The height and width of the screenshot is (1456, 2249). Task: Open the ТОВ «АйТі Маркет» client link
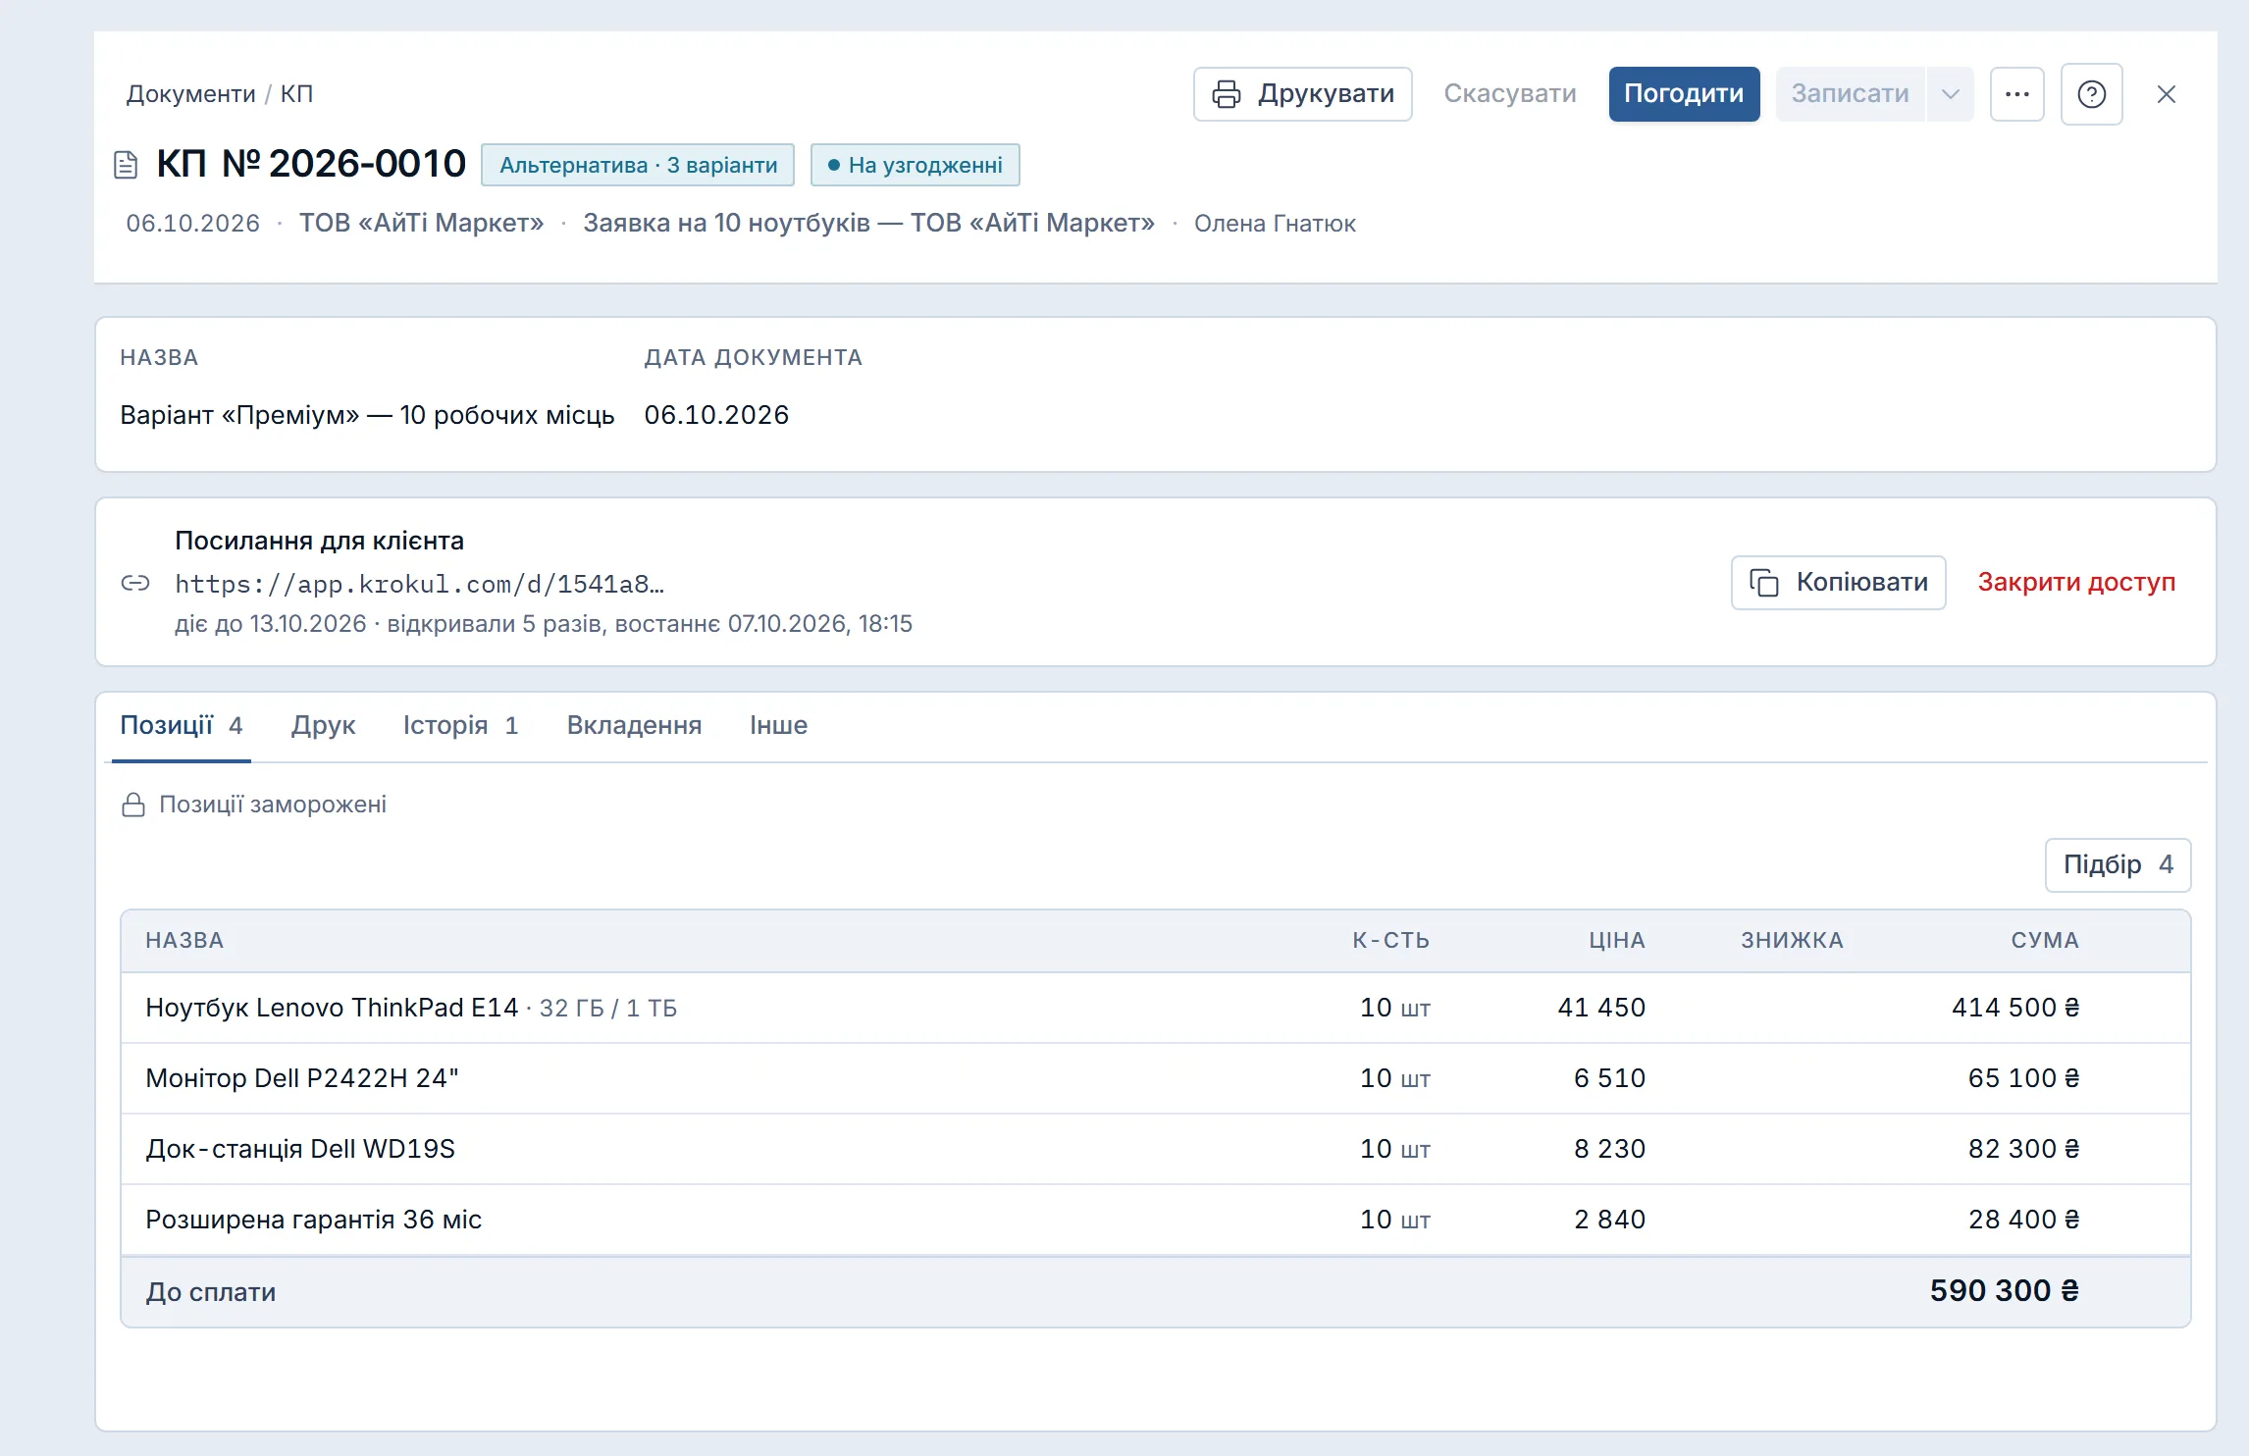(421, 224)
